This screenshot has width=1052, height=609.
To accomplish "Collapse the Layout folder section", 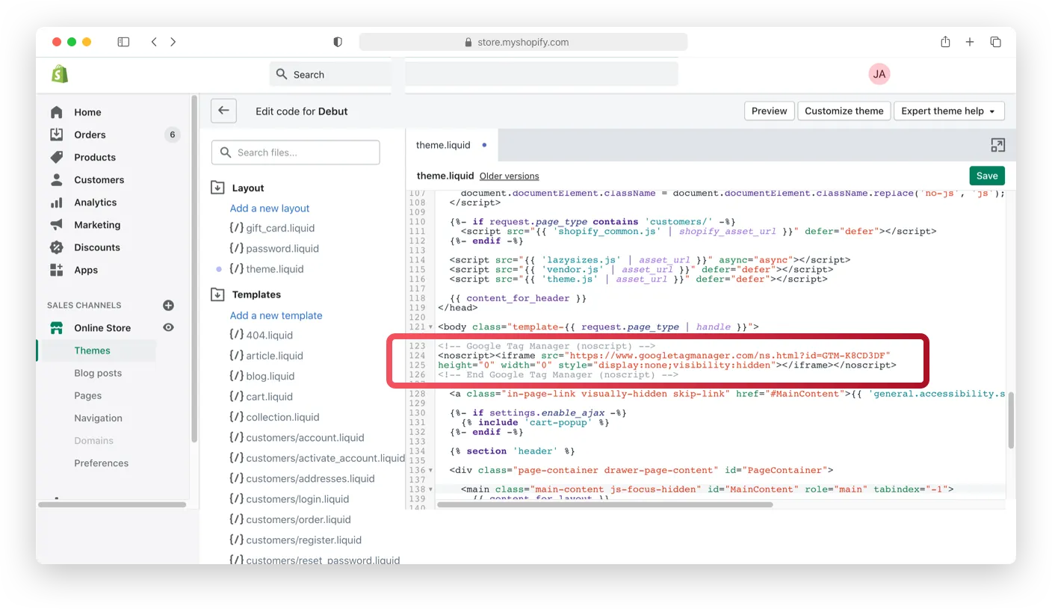I will tap(218, 188).
